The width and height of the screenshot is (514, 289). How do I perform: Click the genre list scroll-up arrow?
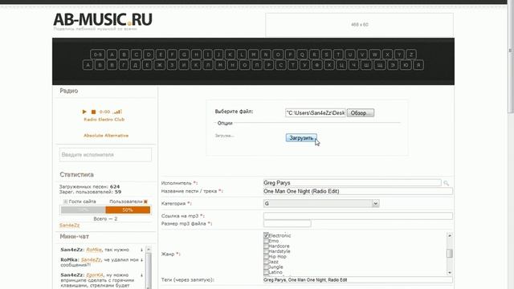(450, 235)
